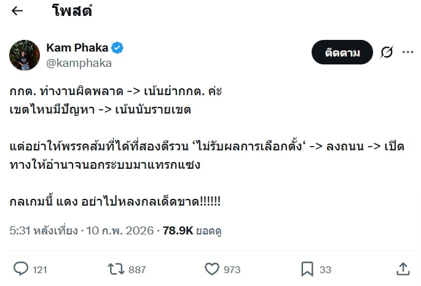421x286 pixels.
Task: Toggle the bookmark icon
Action: tap(307, 269)
